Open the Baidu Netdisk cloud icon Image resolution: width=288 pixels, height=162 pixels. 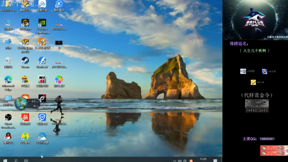(42, 5)
